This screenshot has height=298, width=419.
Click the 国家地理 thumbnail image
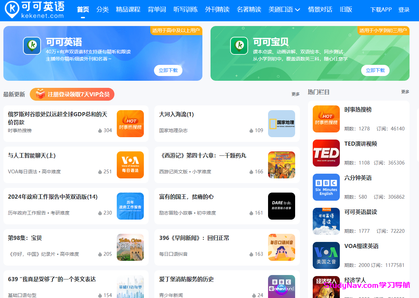[282, 123]
